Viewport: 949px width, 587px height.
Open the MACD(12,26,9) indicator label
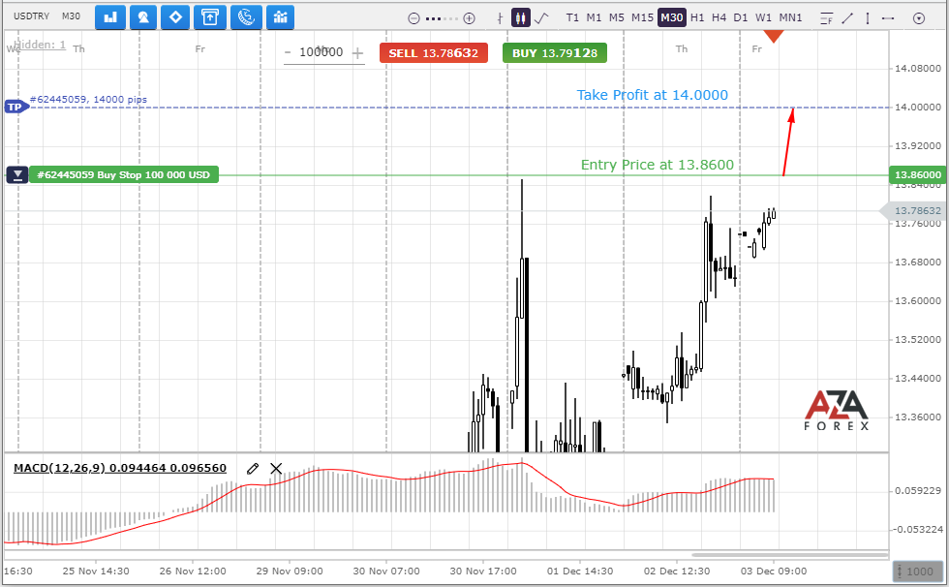[x=120, y=468]
